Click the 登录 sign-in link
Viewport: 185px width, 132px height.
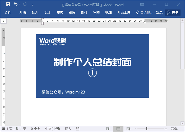coord(159,12)
